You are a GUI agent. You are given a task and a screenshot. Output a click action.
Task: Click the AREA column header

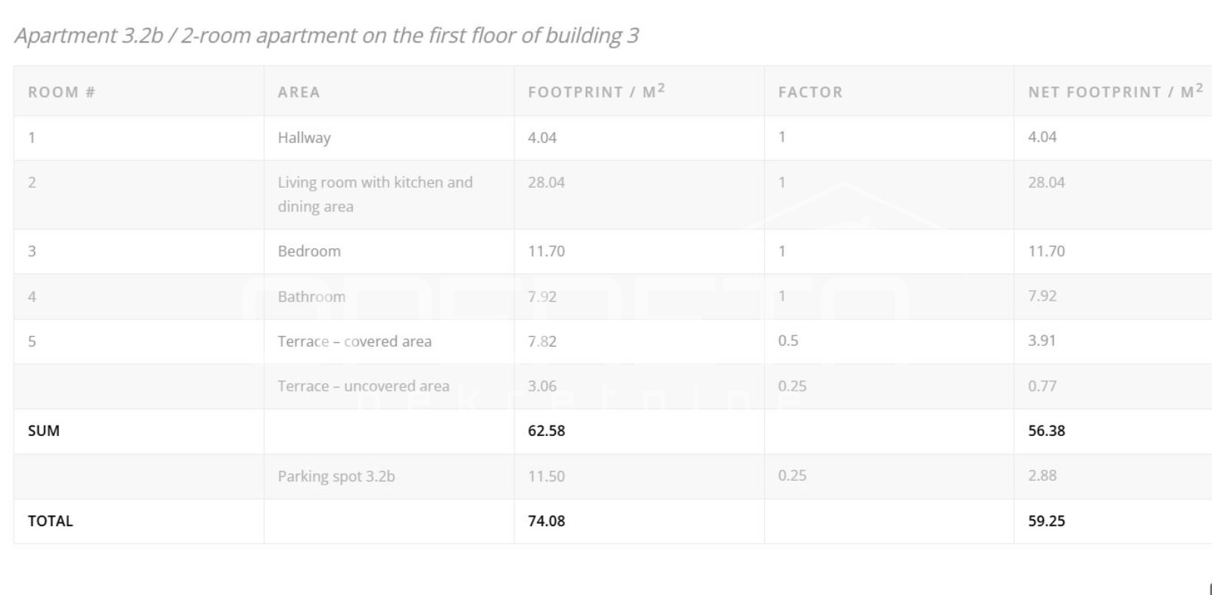298,92
